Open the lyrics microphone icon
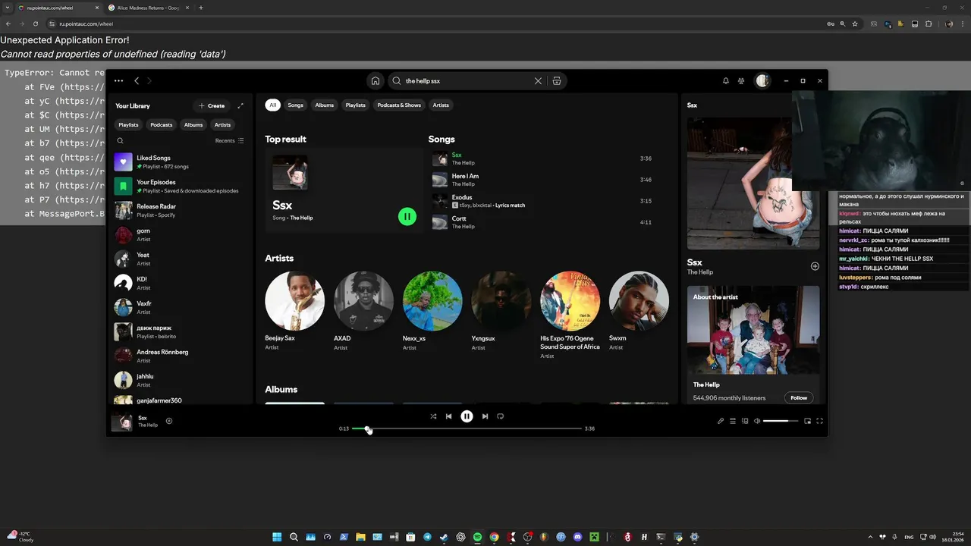This screenshot has height=546, width=971. click(721, 421)
